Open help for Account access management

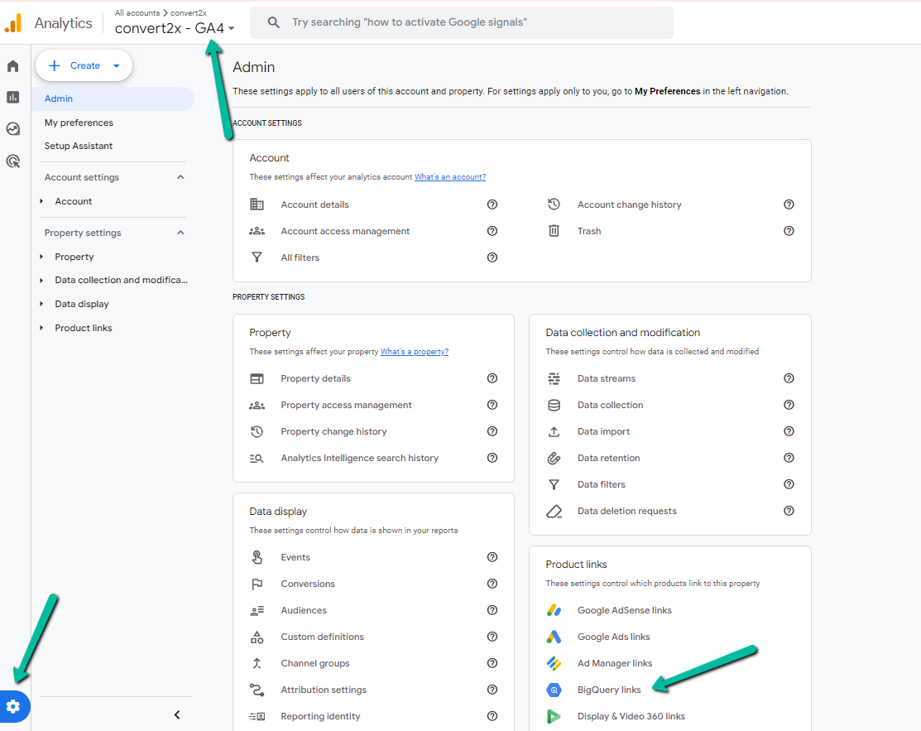coord(492,231)
